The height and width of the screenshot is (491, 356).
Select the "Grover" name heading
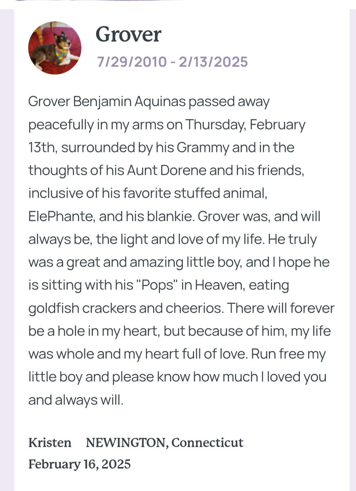pos(128,34)
